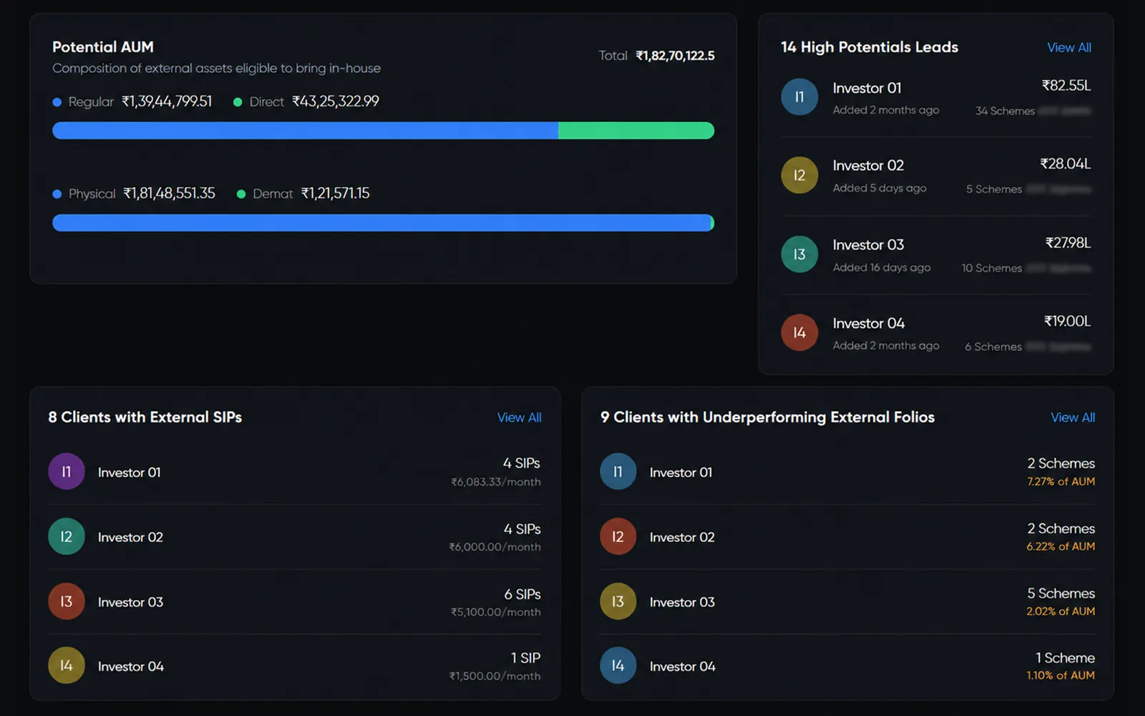Click the I1 avatar in Underperforming External Folios

tap(618, 471)
